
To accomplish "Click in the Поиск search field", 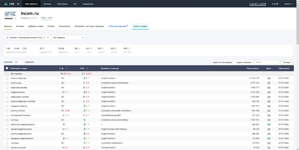I will pos(266,62).
